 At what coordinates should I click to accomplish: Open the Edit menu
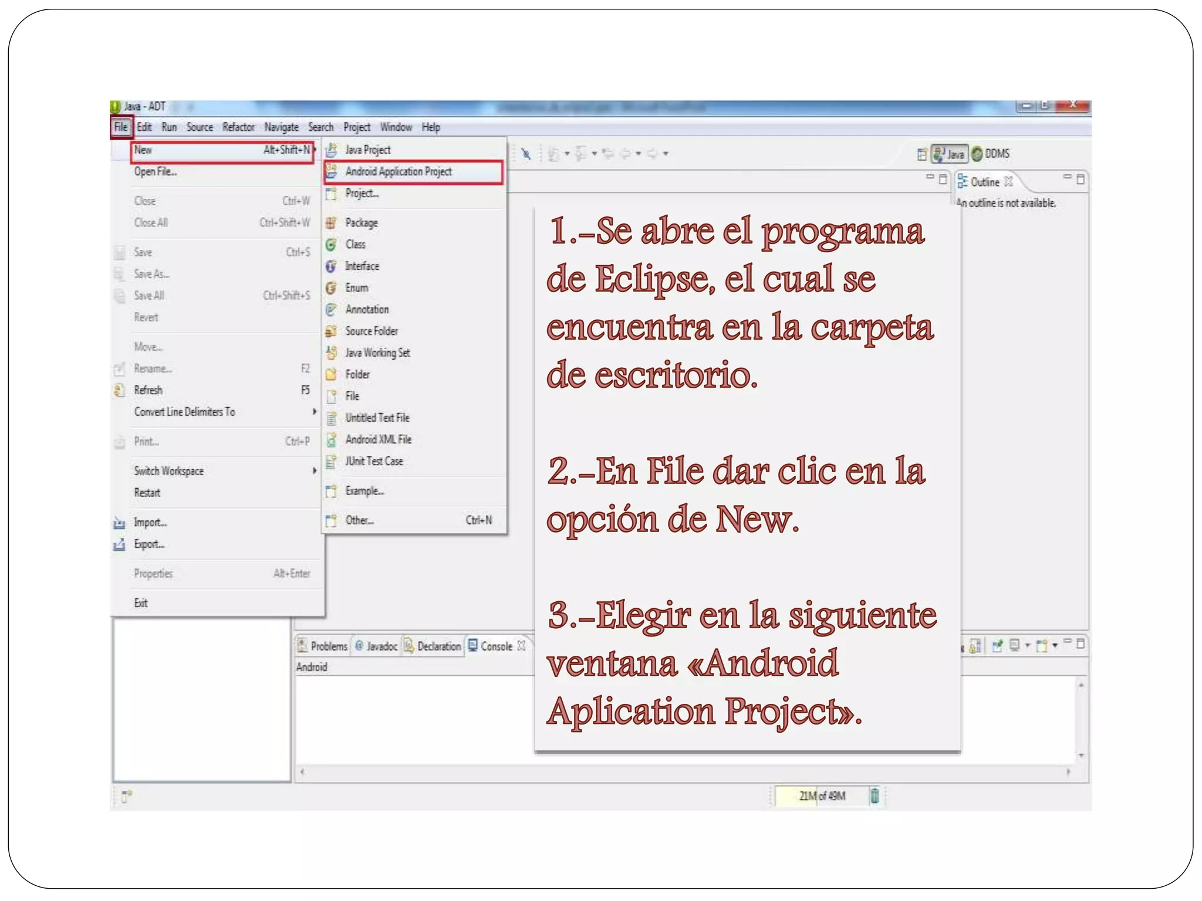click(144, 127)
